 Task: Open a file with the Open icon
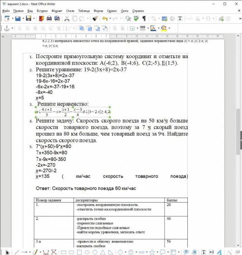18,18
